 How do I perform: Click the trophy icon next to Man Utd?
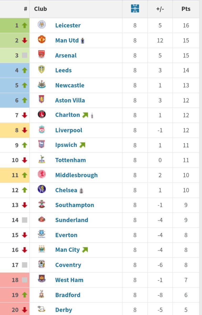(82, 40)
